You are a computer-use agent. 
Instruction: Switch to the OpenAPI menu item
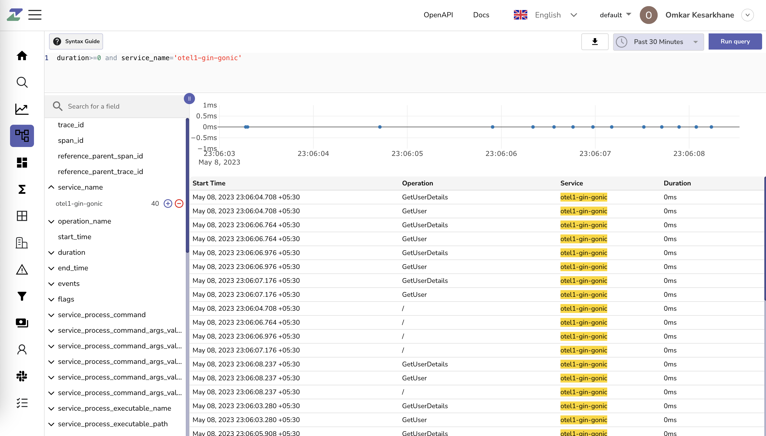tap(438, 15)
